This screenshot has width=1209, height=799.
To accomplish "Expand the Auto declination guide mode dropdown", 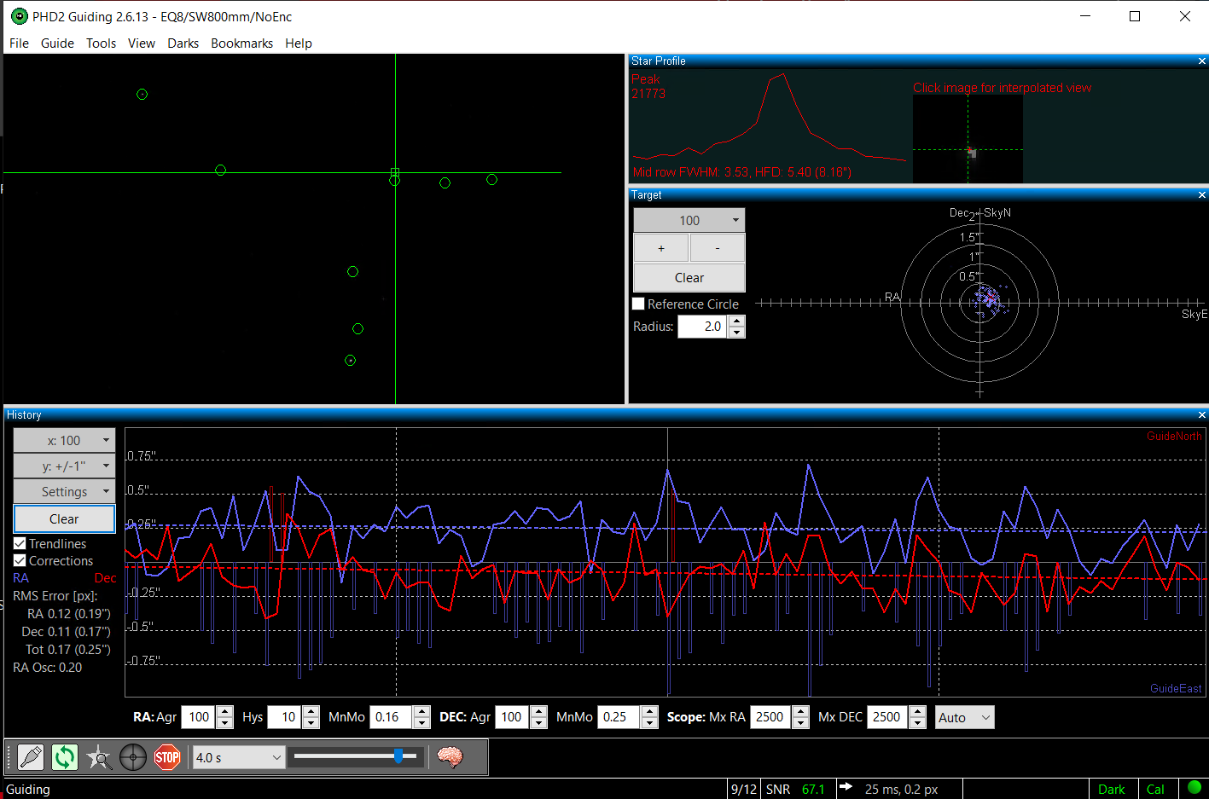I will click(x=965, y=718).
